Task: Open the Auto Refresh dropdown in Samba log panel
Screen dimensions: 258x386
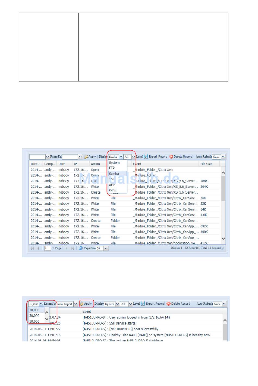Action: pyautogui.click(x=223, y=157)
